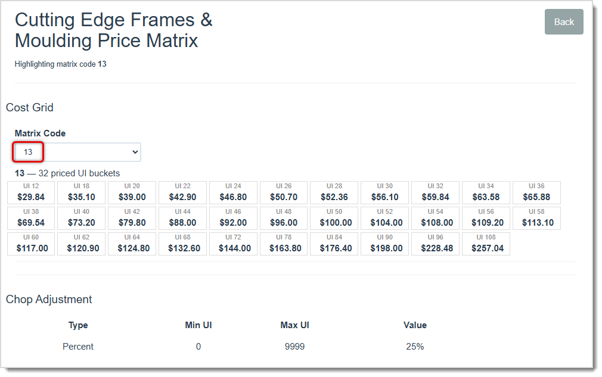Click the Min UI value 0

tap(198, 347)
